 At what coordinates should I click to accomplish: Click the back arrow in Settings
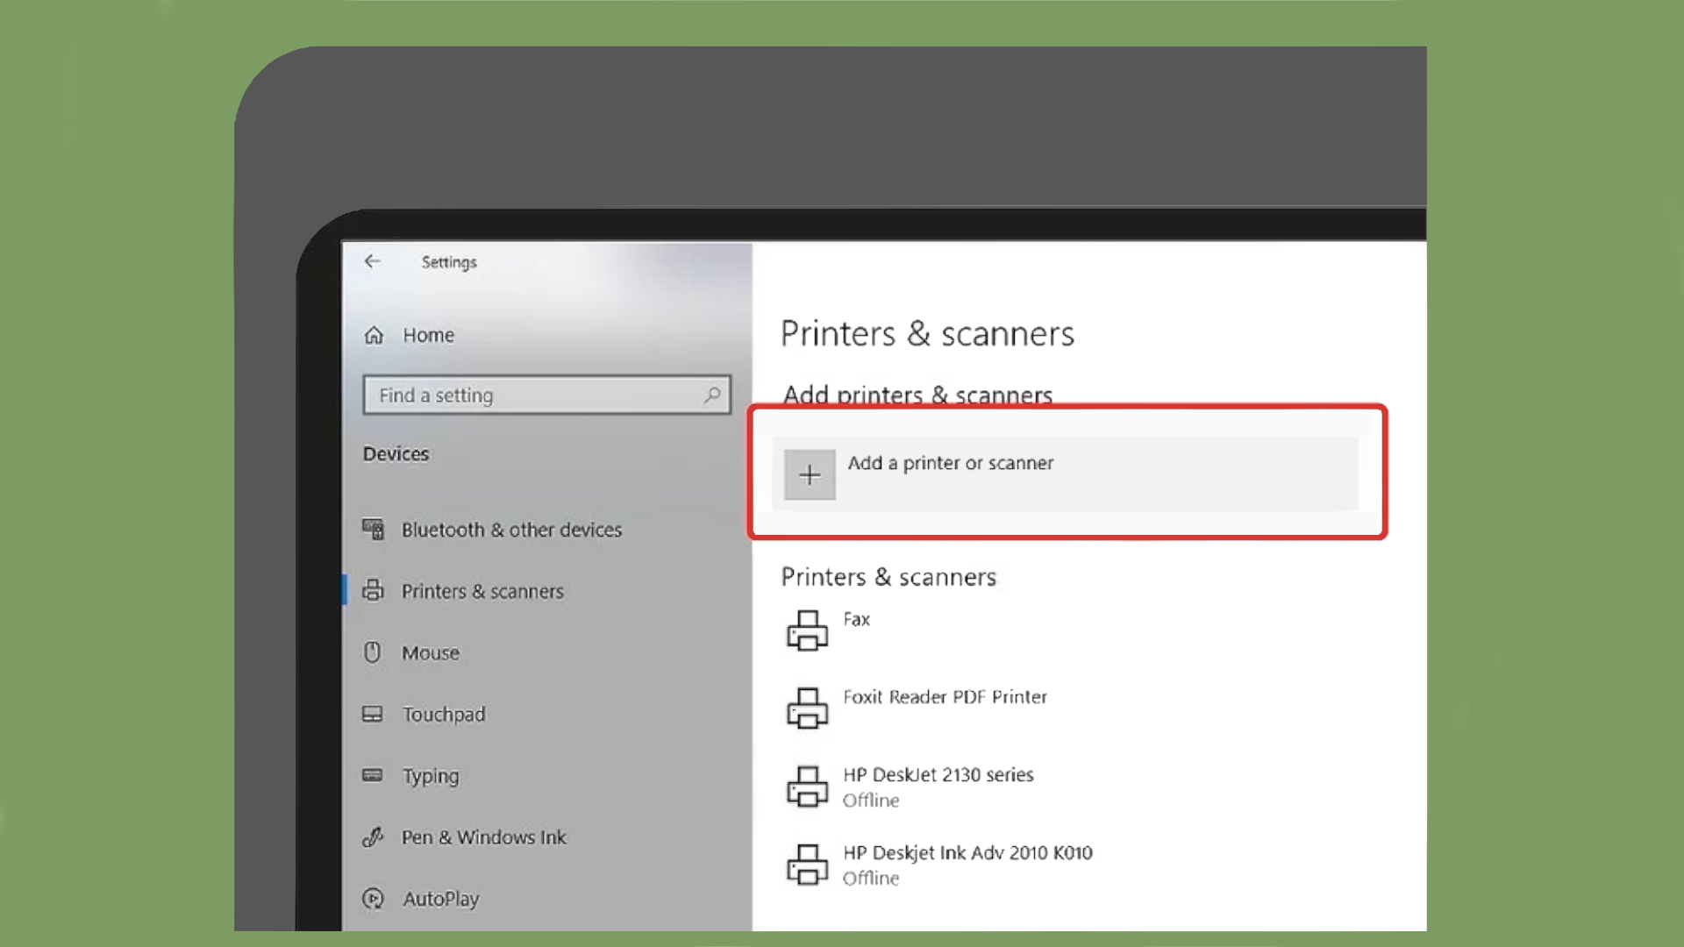(x=373, y=261)
